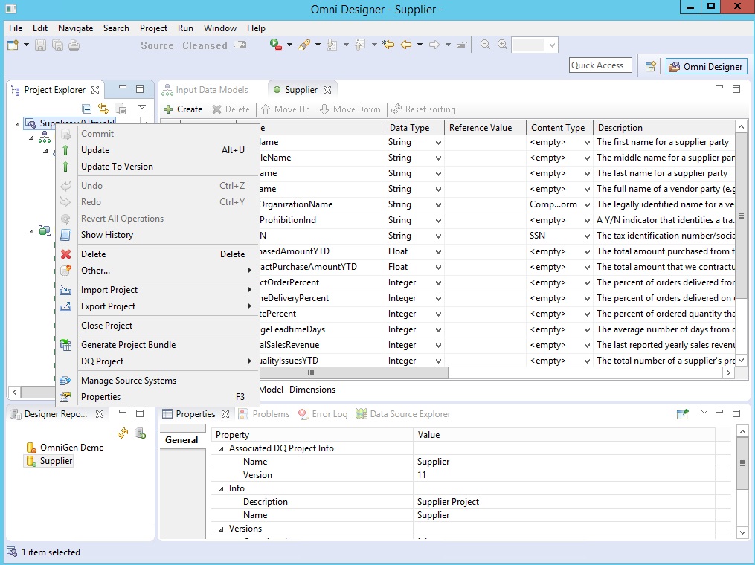Click the Save All toolbar icon
The height and width of the screenshot is (565, 755).
[x=57, y=45]
